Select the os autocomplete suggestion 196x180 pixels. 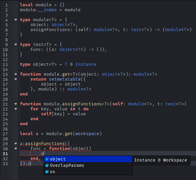88,172
